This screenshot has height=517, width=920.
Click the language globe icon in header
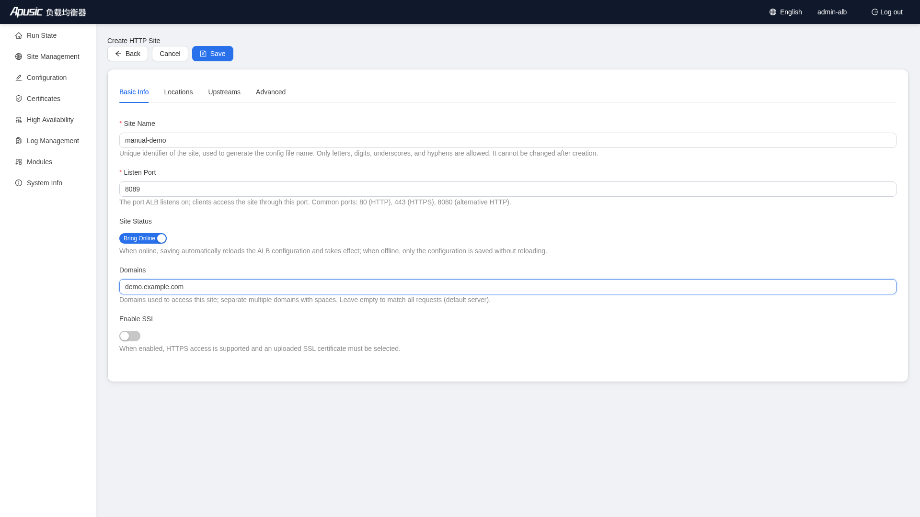pos(773,12)
